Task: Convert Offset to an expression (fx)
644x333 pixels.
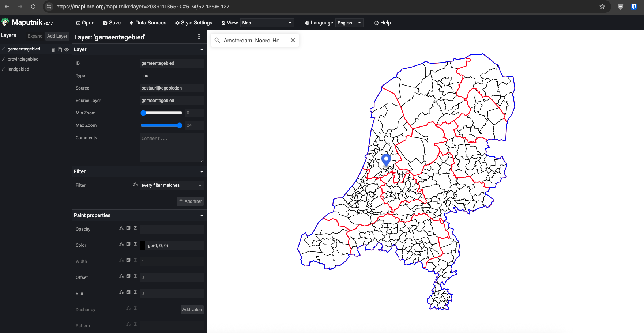Action: (121, 276)
